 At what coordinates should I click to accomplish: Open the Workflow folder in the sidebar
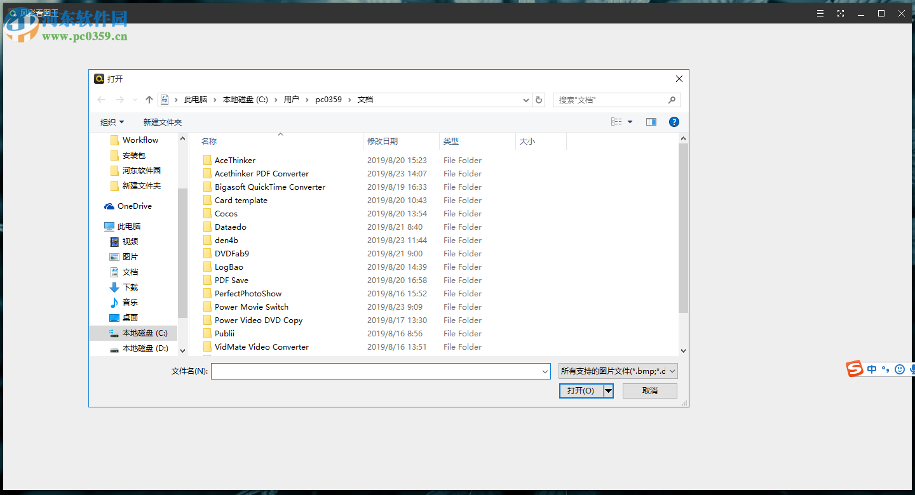(x=134, y=140)
